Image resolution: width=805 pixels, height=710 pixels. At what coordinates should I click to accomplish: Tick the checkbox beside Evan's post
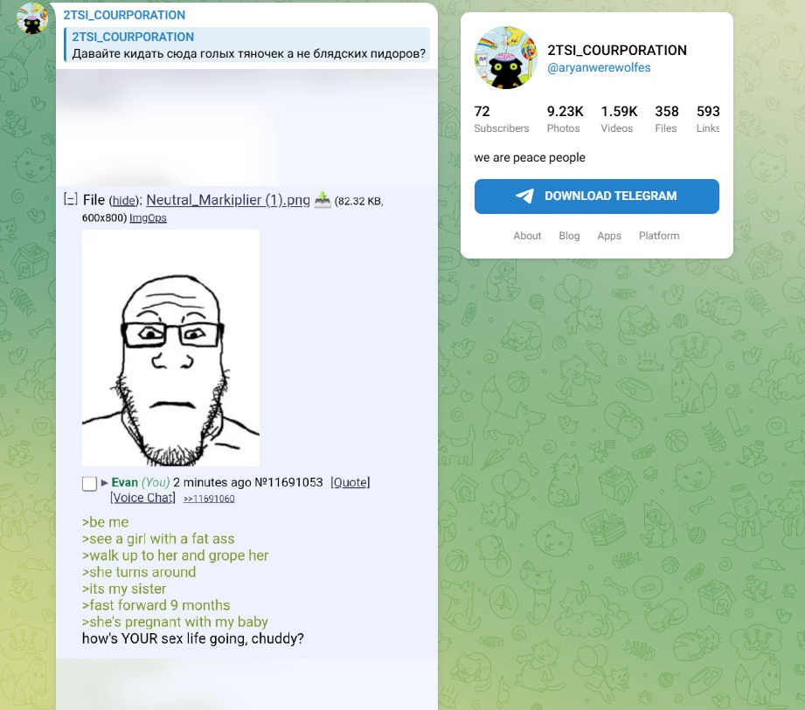click(89, 484)
